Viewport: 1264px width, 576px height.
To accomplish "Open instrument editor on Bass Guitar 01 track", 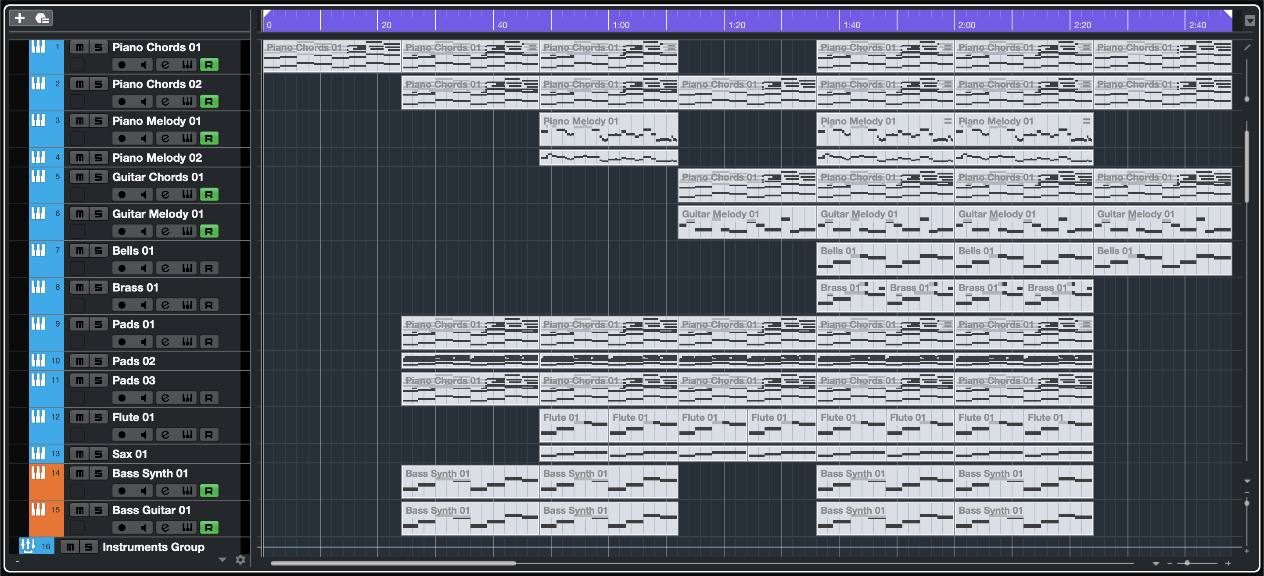I will (187, 527).
